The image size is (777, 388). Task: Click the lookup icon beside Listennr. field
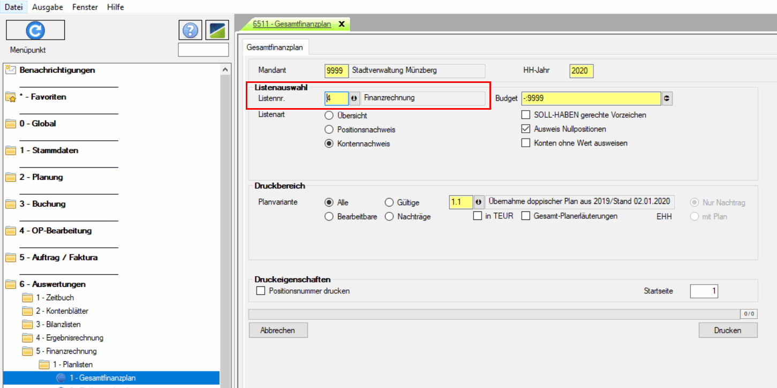pos(354,98)
